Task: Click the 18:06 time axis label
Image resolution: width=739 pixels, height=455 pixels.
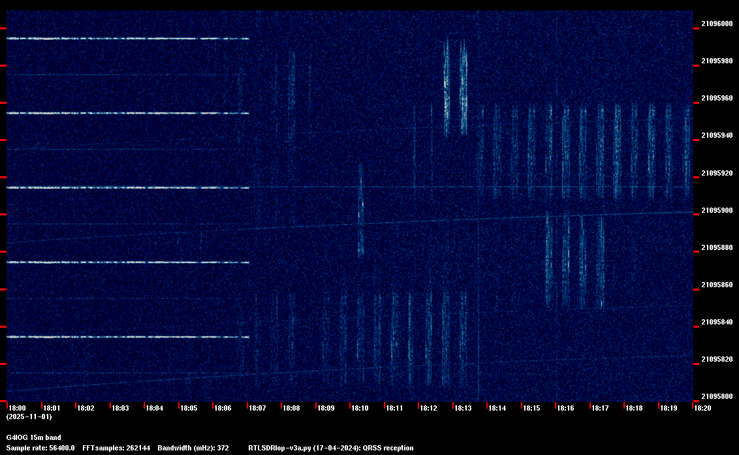Action: point(223,408)
